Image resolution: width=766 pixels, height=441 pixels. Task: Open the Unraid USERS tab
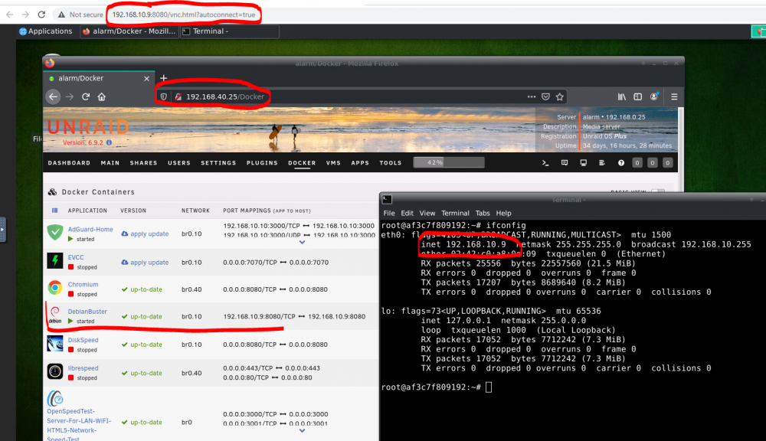[179, 163]
